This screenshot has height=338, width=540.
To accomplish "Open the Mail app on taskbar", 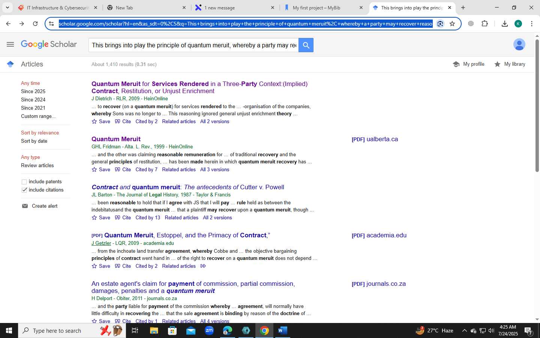I will point(191,330).
